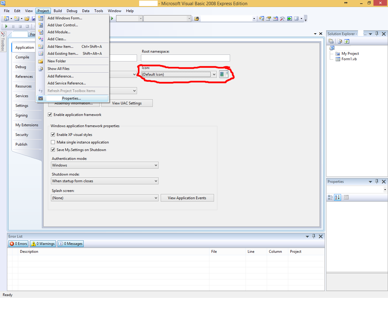Click the Start Debugging play icon
This screenshot has height=310, width=388.
(6, 26)
